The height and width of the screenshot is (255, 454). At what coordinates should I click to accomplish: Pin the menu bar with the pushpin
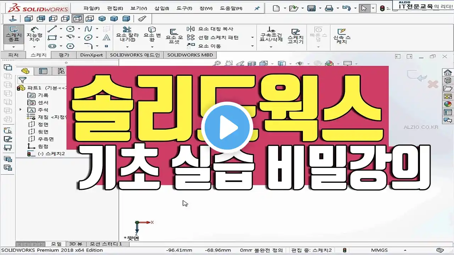tap(257, 8)
